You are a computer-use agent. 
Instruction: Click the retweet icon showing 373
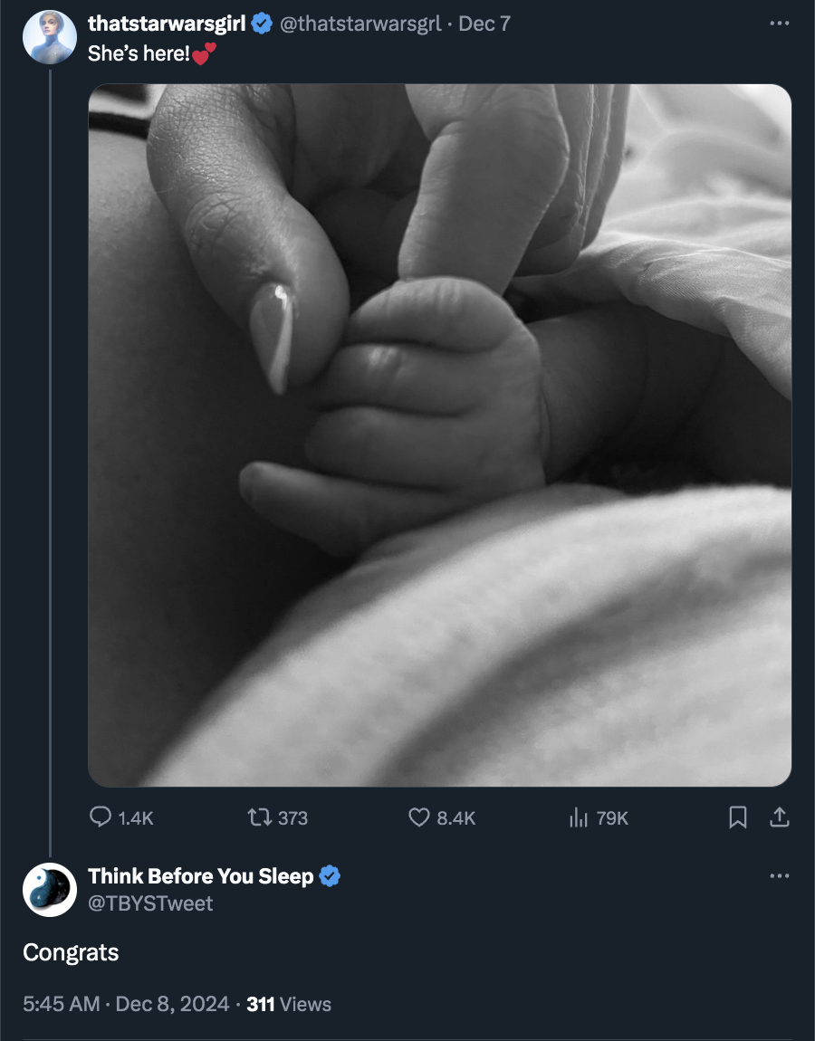[x=259, y=817]
